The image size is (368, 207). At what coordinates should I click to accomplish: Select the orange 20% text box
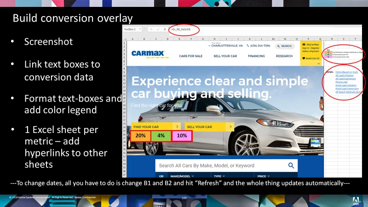[x=140, y=136]
